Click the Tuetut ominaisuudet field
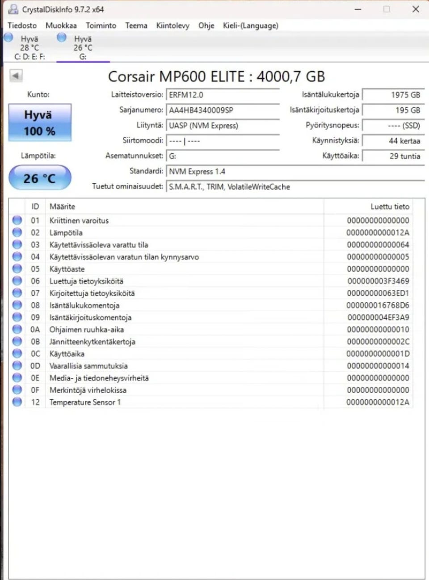The image size is (429, 580). click(295, 187)
